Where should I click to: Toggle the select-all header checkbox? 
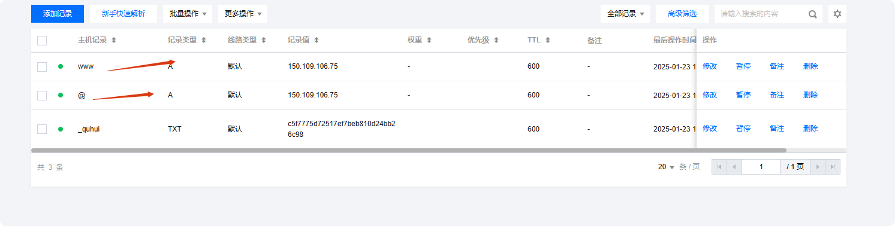point(42,41)
